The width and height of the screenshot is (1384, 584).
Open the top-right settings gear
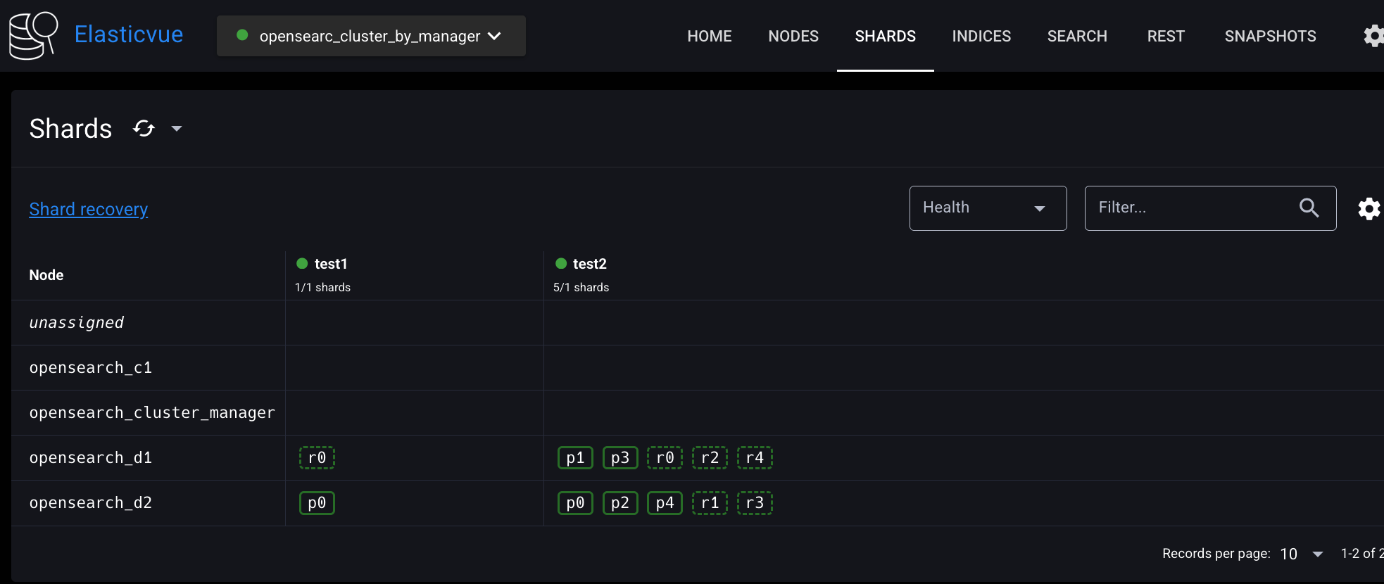[x=1373, y=36]
